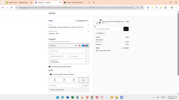Click the Security code field
Screen dimensions: 179x100
pyautogui.click(x=79, y=56)
